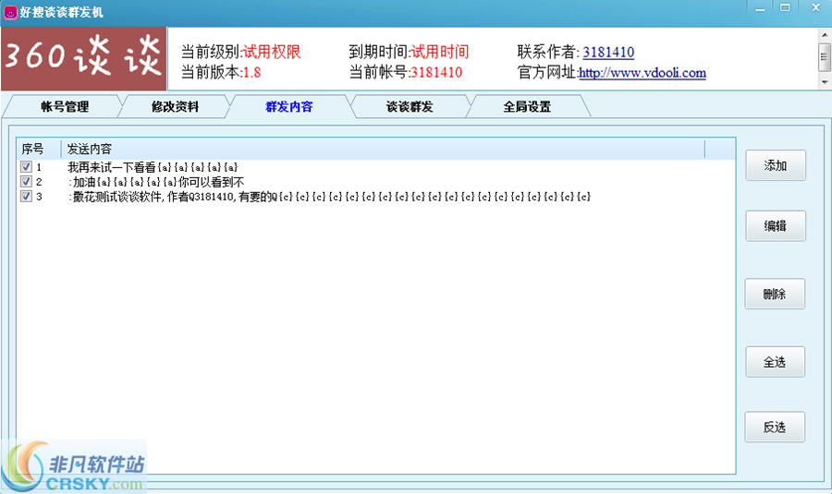Click 反选 to invert selection

(775, 428)
